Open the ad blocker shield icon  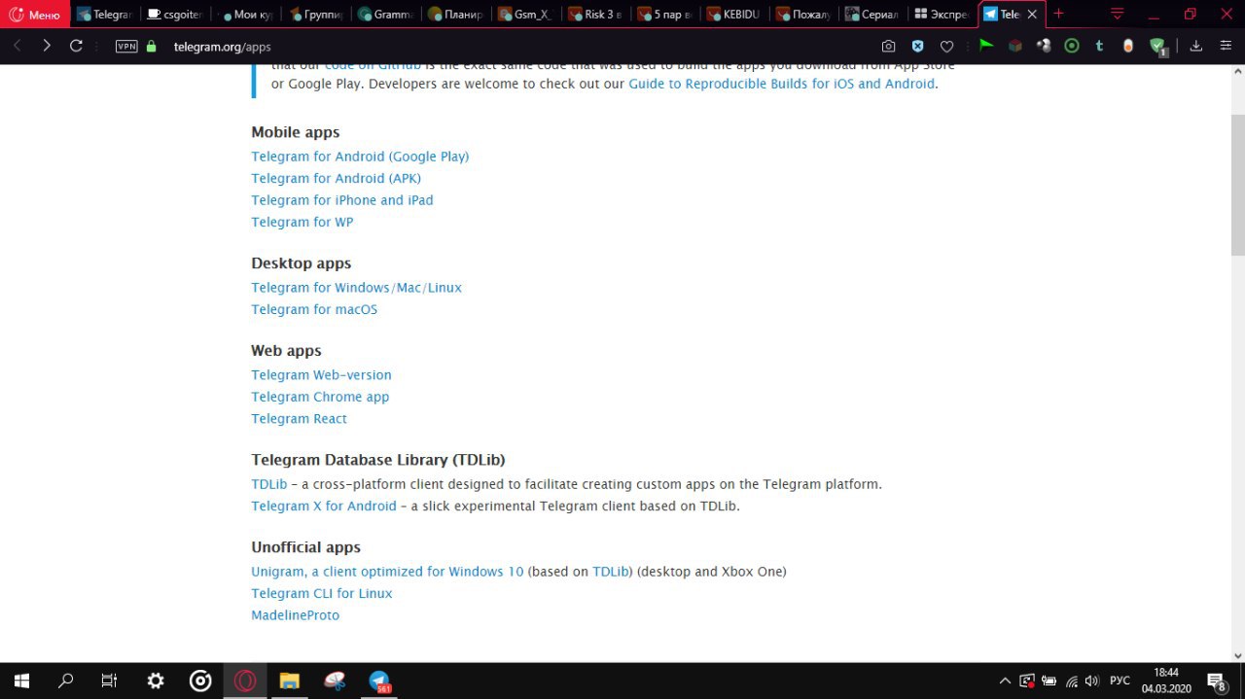tap(917, 46)
